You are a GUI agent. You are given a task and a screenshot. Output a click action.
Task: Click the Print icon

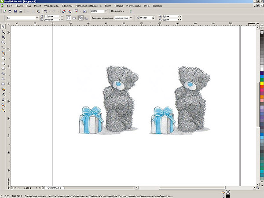click(x=21, y=11)
